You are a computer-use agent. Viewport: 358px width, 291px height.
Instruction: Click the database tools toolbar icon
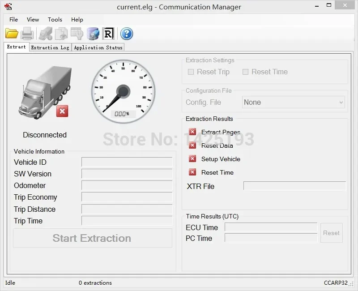tap(93, 33)
